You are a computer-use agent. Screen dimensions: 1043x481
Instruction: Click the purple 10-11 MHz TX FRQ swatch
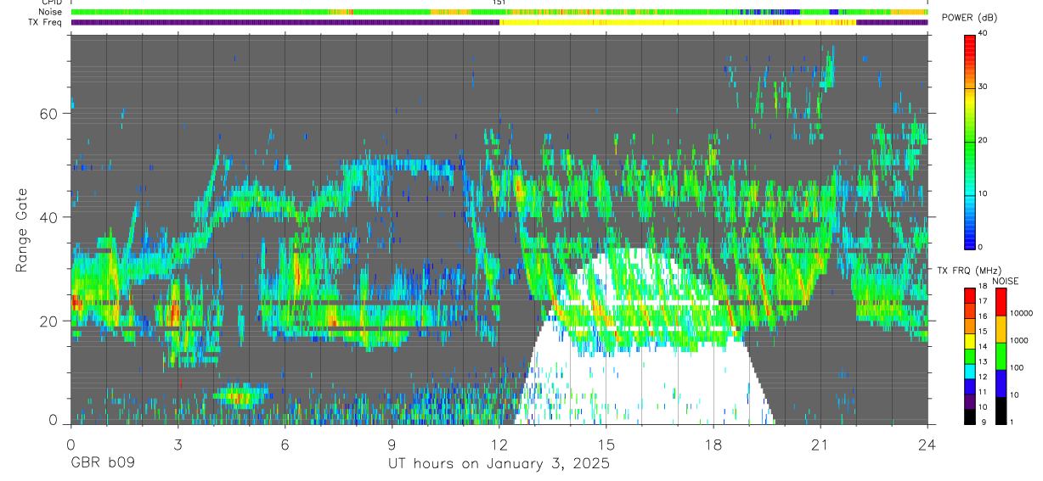point(969,400)
